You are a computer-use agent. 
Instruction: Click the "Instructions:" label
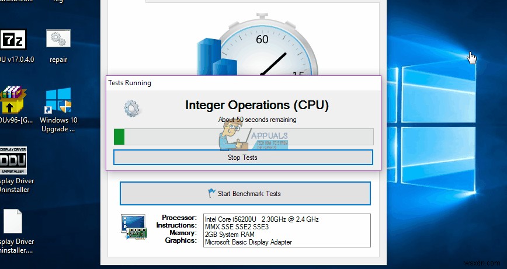click(x=176, y=225)
